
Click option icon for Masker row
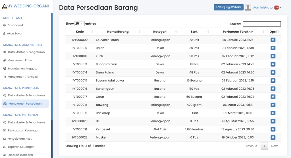pyautogui.click(x=273, y=137)
